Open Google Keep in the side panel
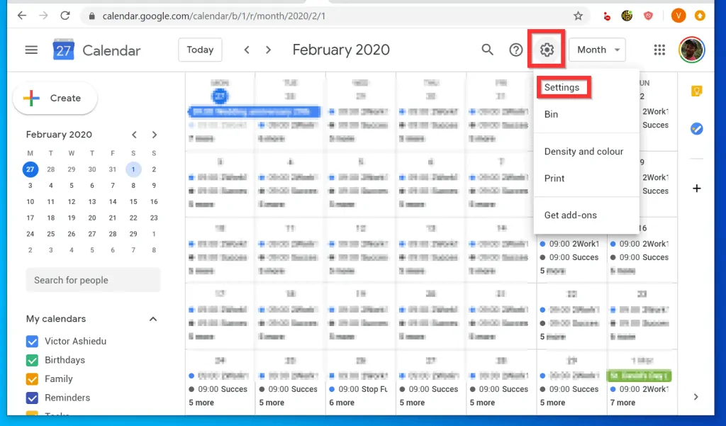This screenshot has width=726, height=426. coord(696,91)
